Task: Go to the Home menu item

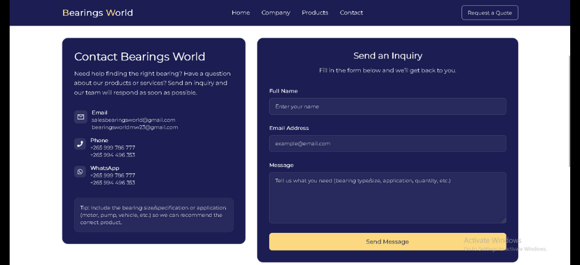Action: [x=240, y=13]
